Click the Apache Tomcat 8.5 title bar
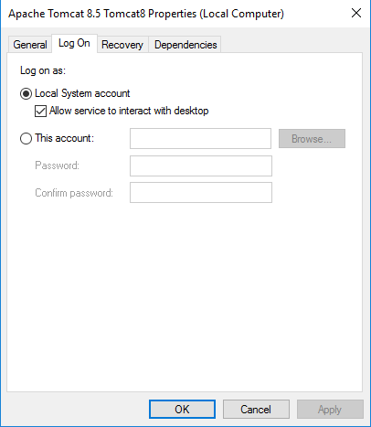371x427 pixels. [146, 14]
